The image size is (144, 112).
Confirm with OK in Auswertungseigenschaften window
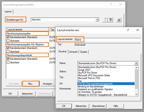[10, 94]
